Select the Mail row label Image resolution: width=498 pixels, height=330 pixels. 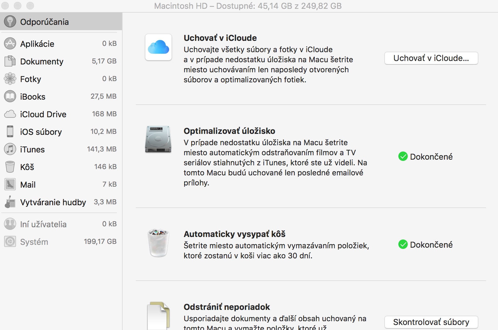click(x=28, y=185)
